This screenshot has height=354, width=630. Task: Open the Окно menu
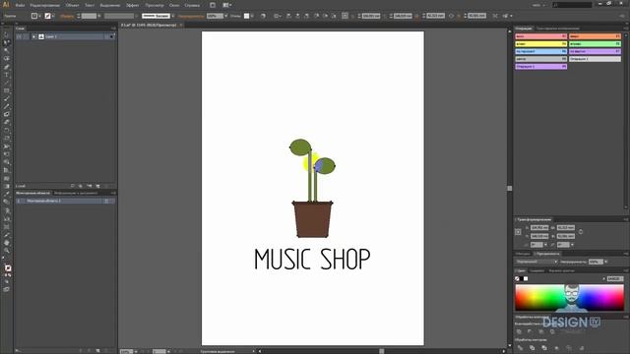[x=174, y=5]
